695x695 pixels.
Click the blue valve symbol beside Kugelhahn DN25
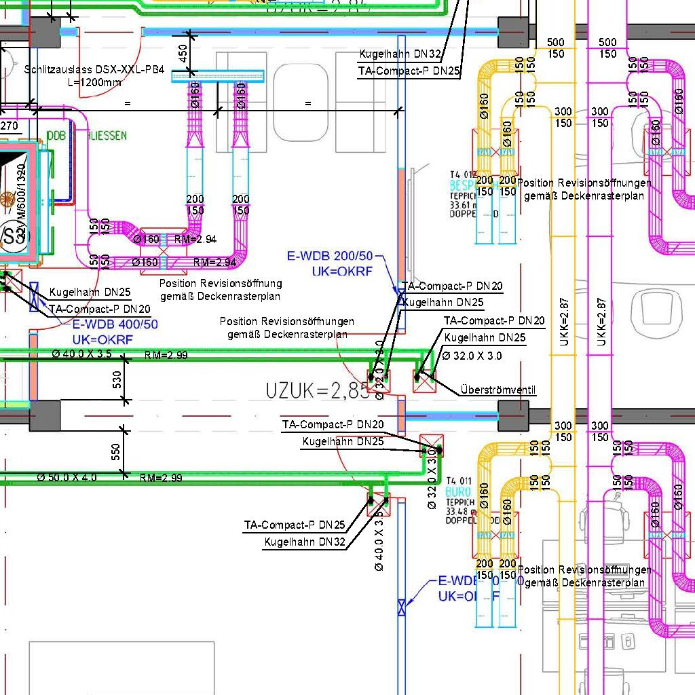point(35,297)
